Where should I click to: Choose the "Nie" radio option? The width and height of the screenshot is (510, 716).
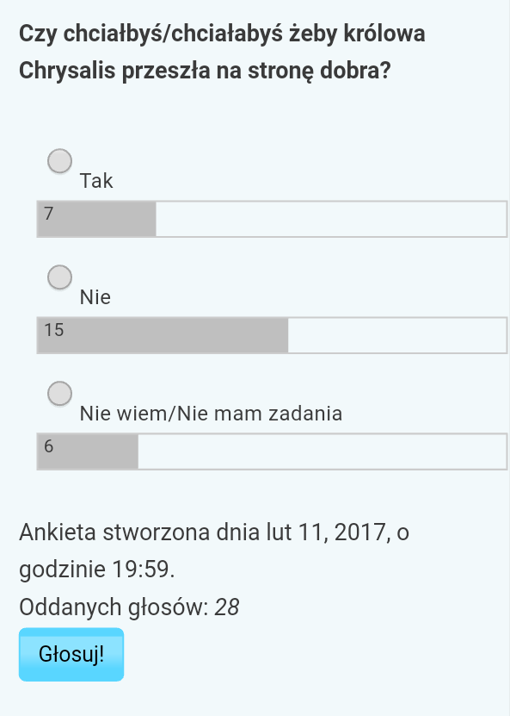pyautogui.click(x=59, y=277)
